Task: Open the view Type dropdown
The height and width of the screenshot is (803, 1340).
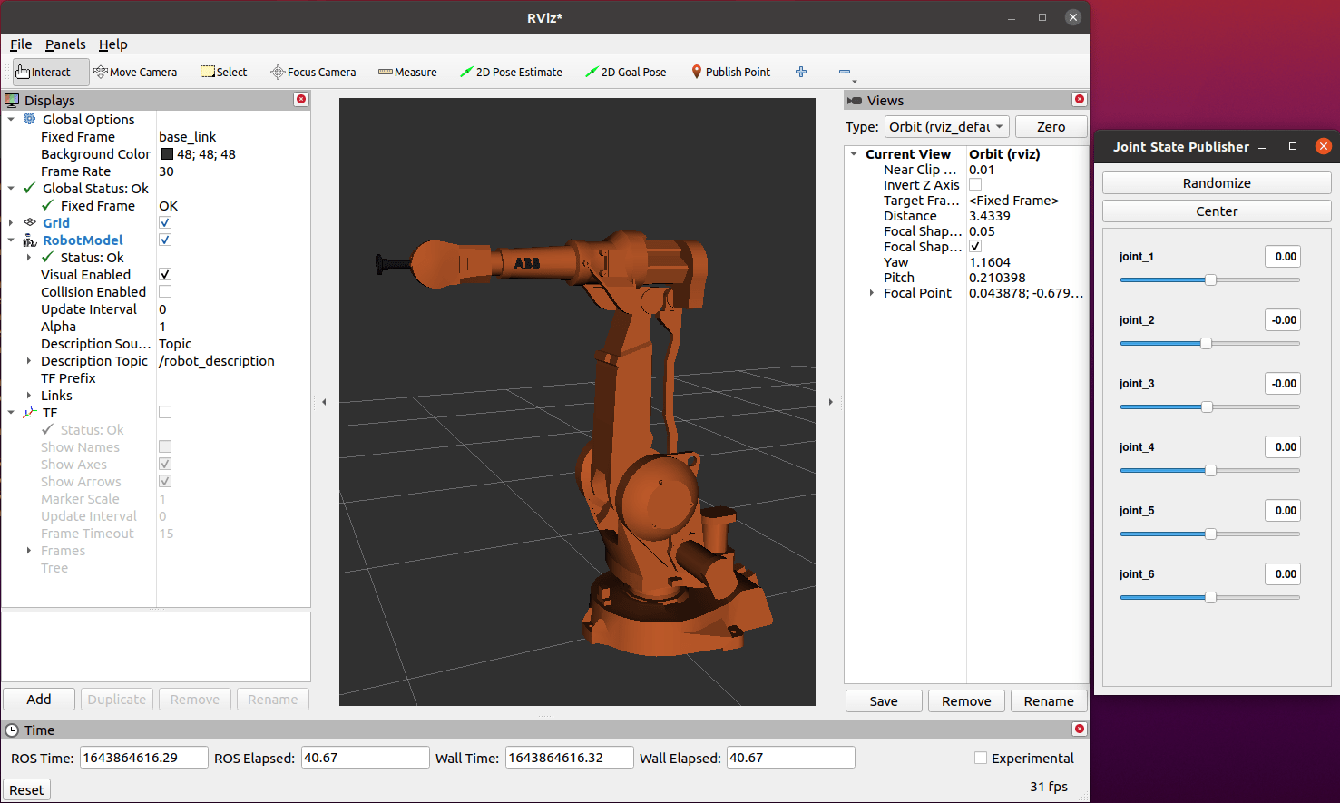Action: click(946, 127)
